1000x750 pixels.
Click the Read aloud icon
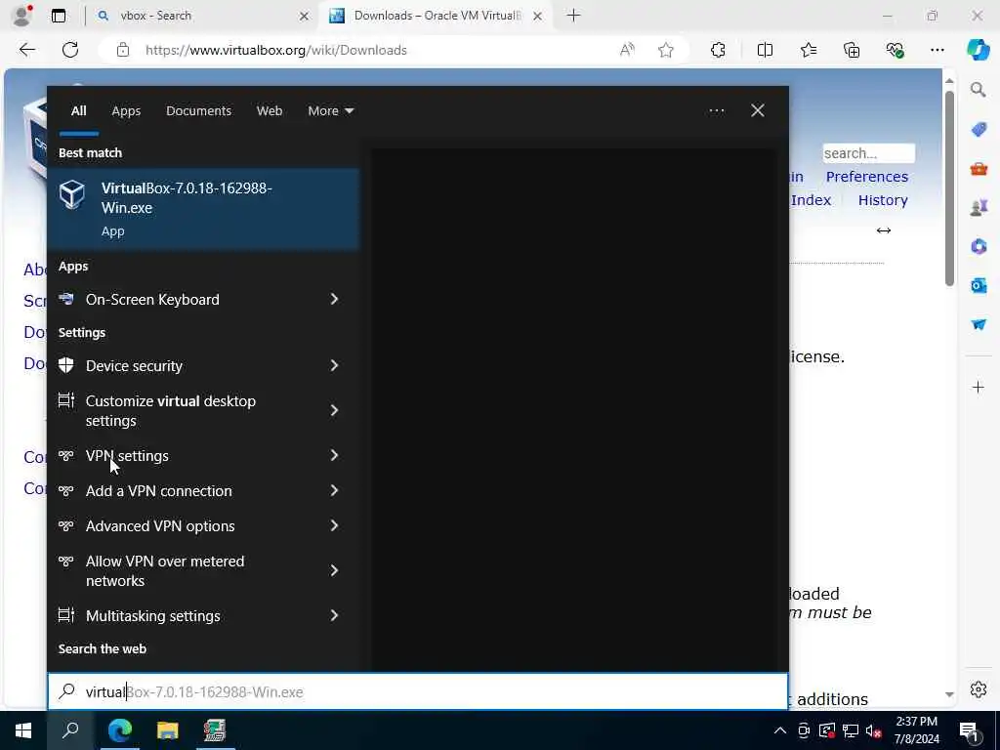(628, 50)
